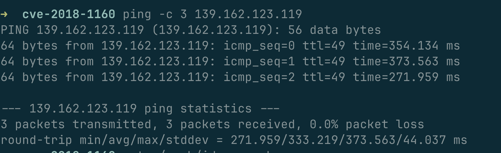This screenshot has height=153, width=501.
Task: Click the '0.0% packet loss' text
Action: [367, 124]
